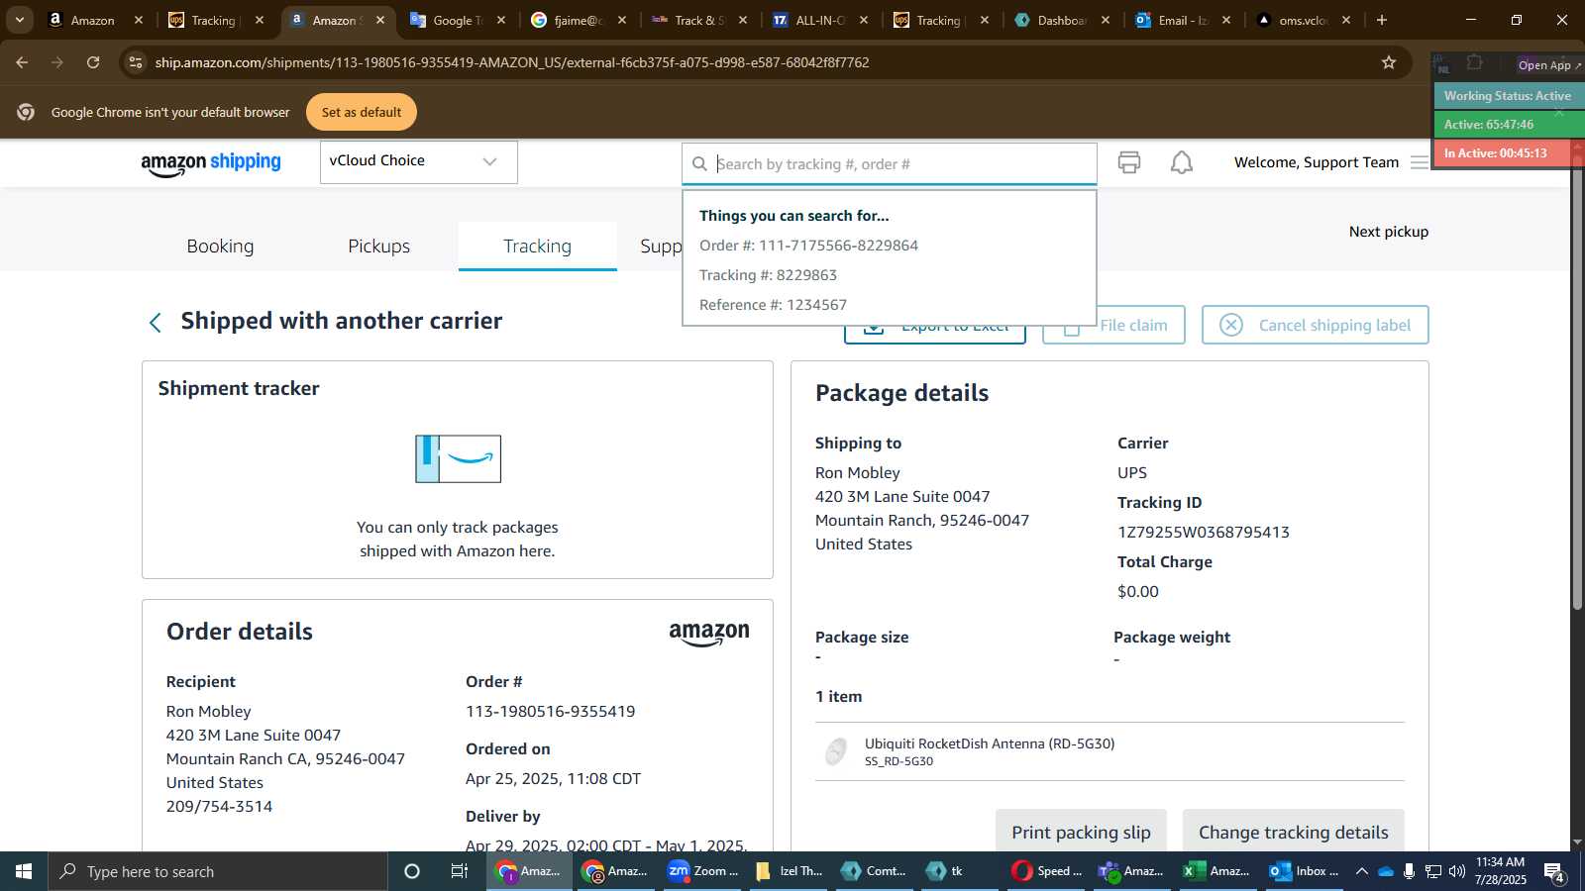This screenshot has width=1585, height=891.
Task: Click Print packing slip button
Action: 1081,832
